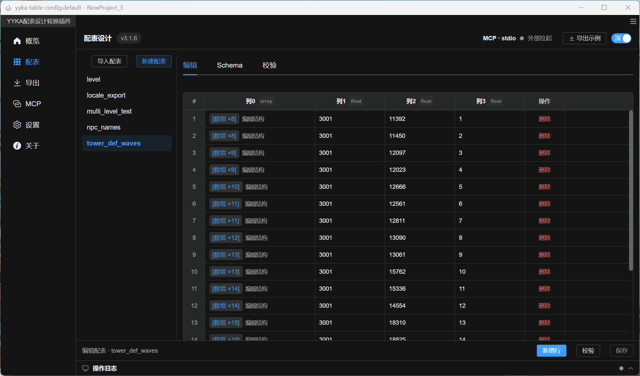Click the 新增行 button
640x376 pixels.
551,351
